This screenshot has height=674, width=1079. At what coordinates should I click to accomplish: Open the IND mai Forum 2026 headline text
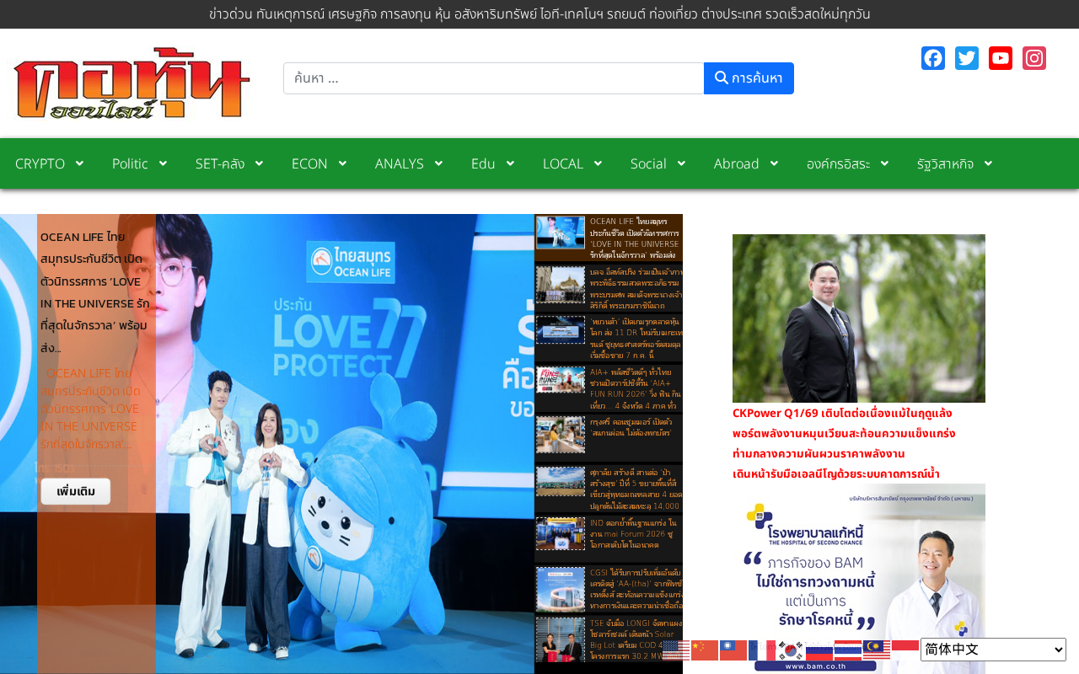click(x=634, y=535)
